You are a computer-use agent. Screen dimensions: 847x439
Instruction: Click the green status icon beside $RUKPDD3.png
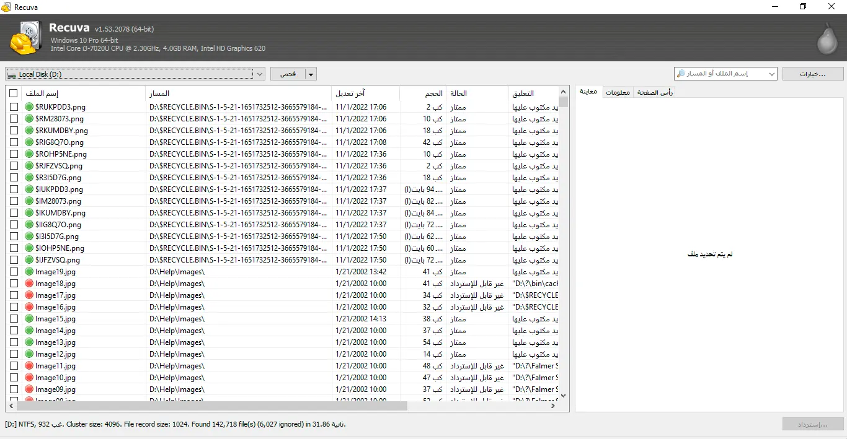coord(29,107)
